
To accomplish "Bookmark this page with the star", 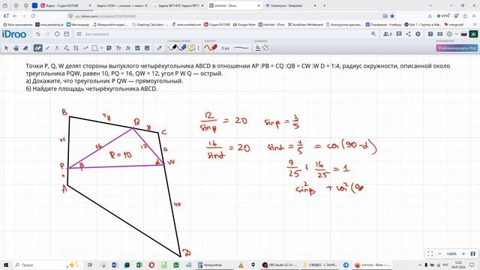I will 392,16.
